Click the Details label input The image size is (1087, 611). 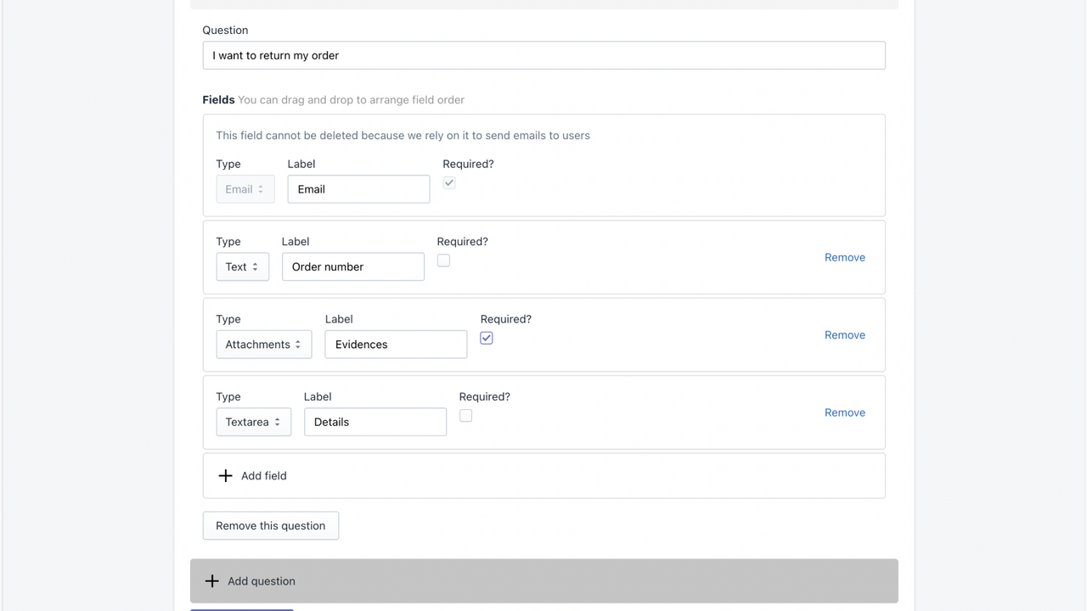[375, 422]
